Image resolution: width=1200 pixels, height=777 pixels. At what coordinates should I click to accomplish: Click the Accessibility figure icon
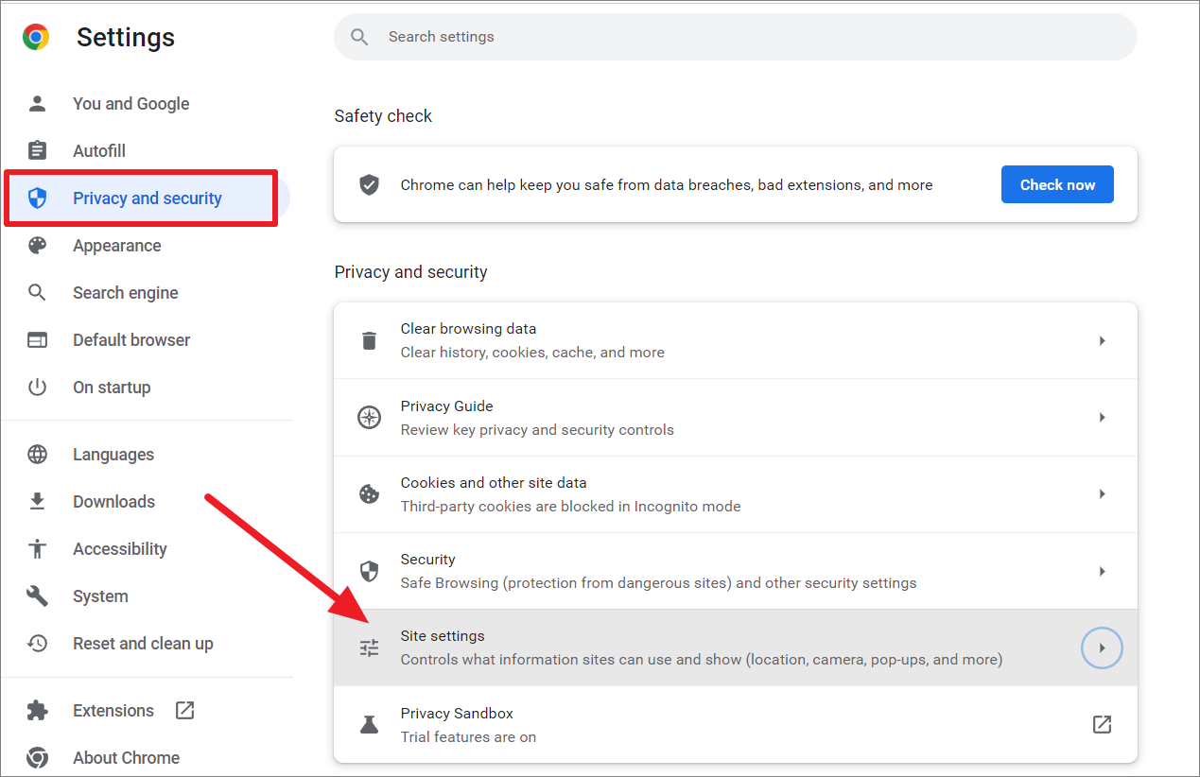click(37, 548)
